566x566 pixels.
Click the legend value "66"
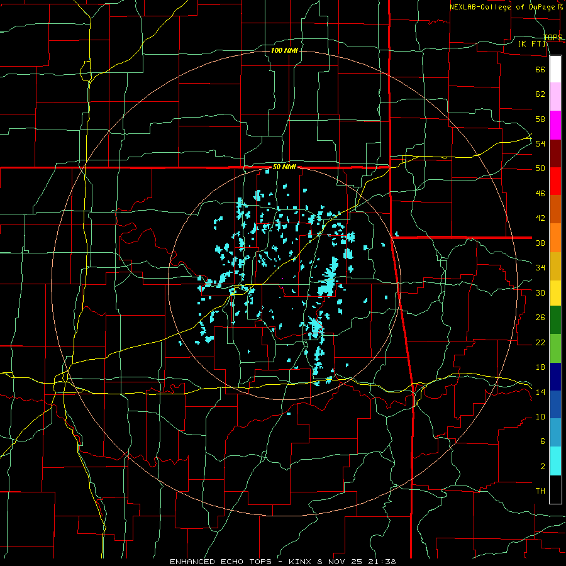(x=540, y=69)
